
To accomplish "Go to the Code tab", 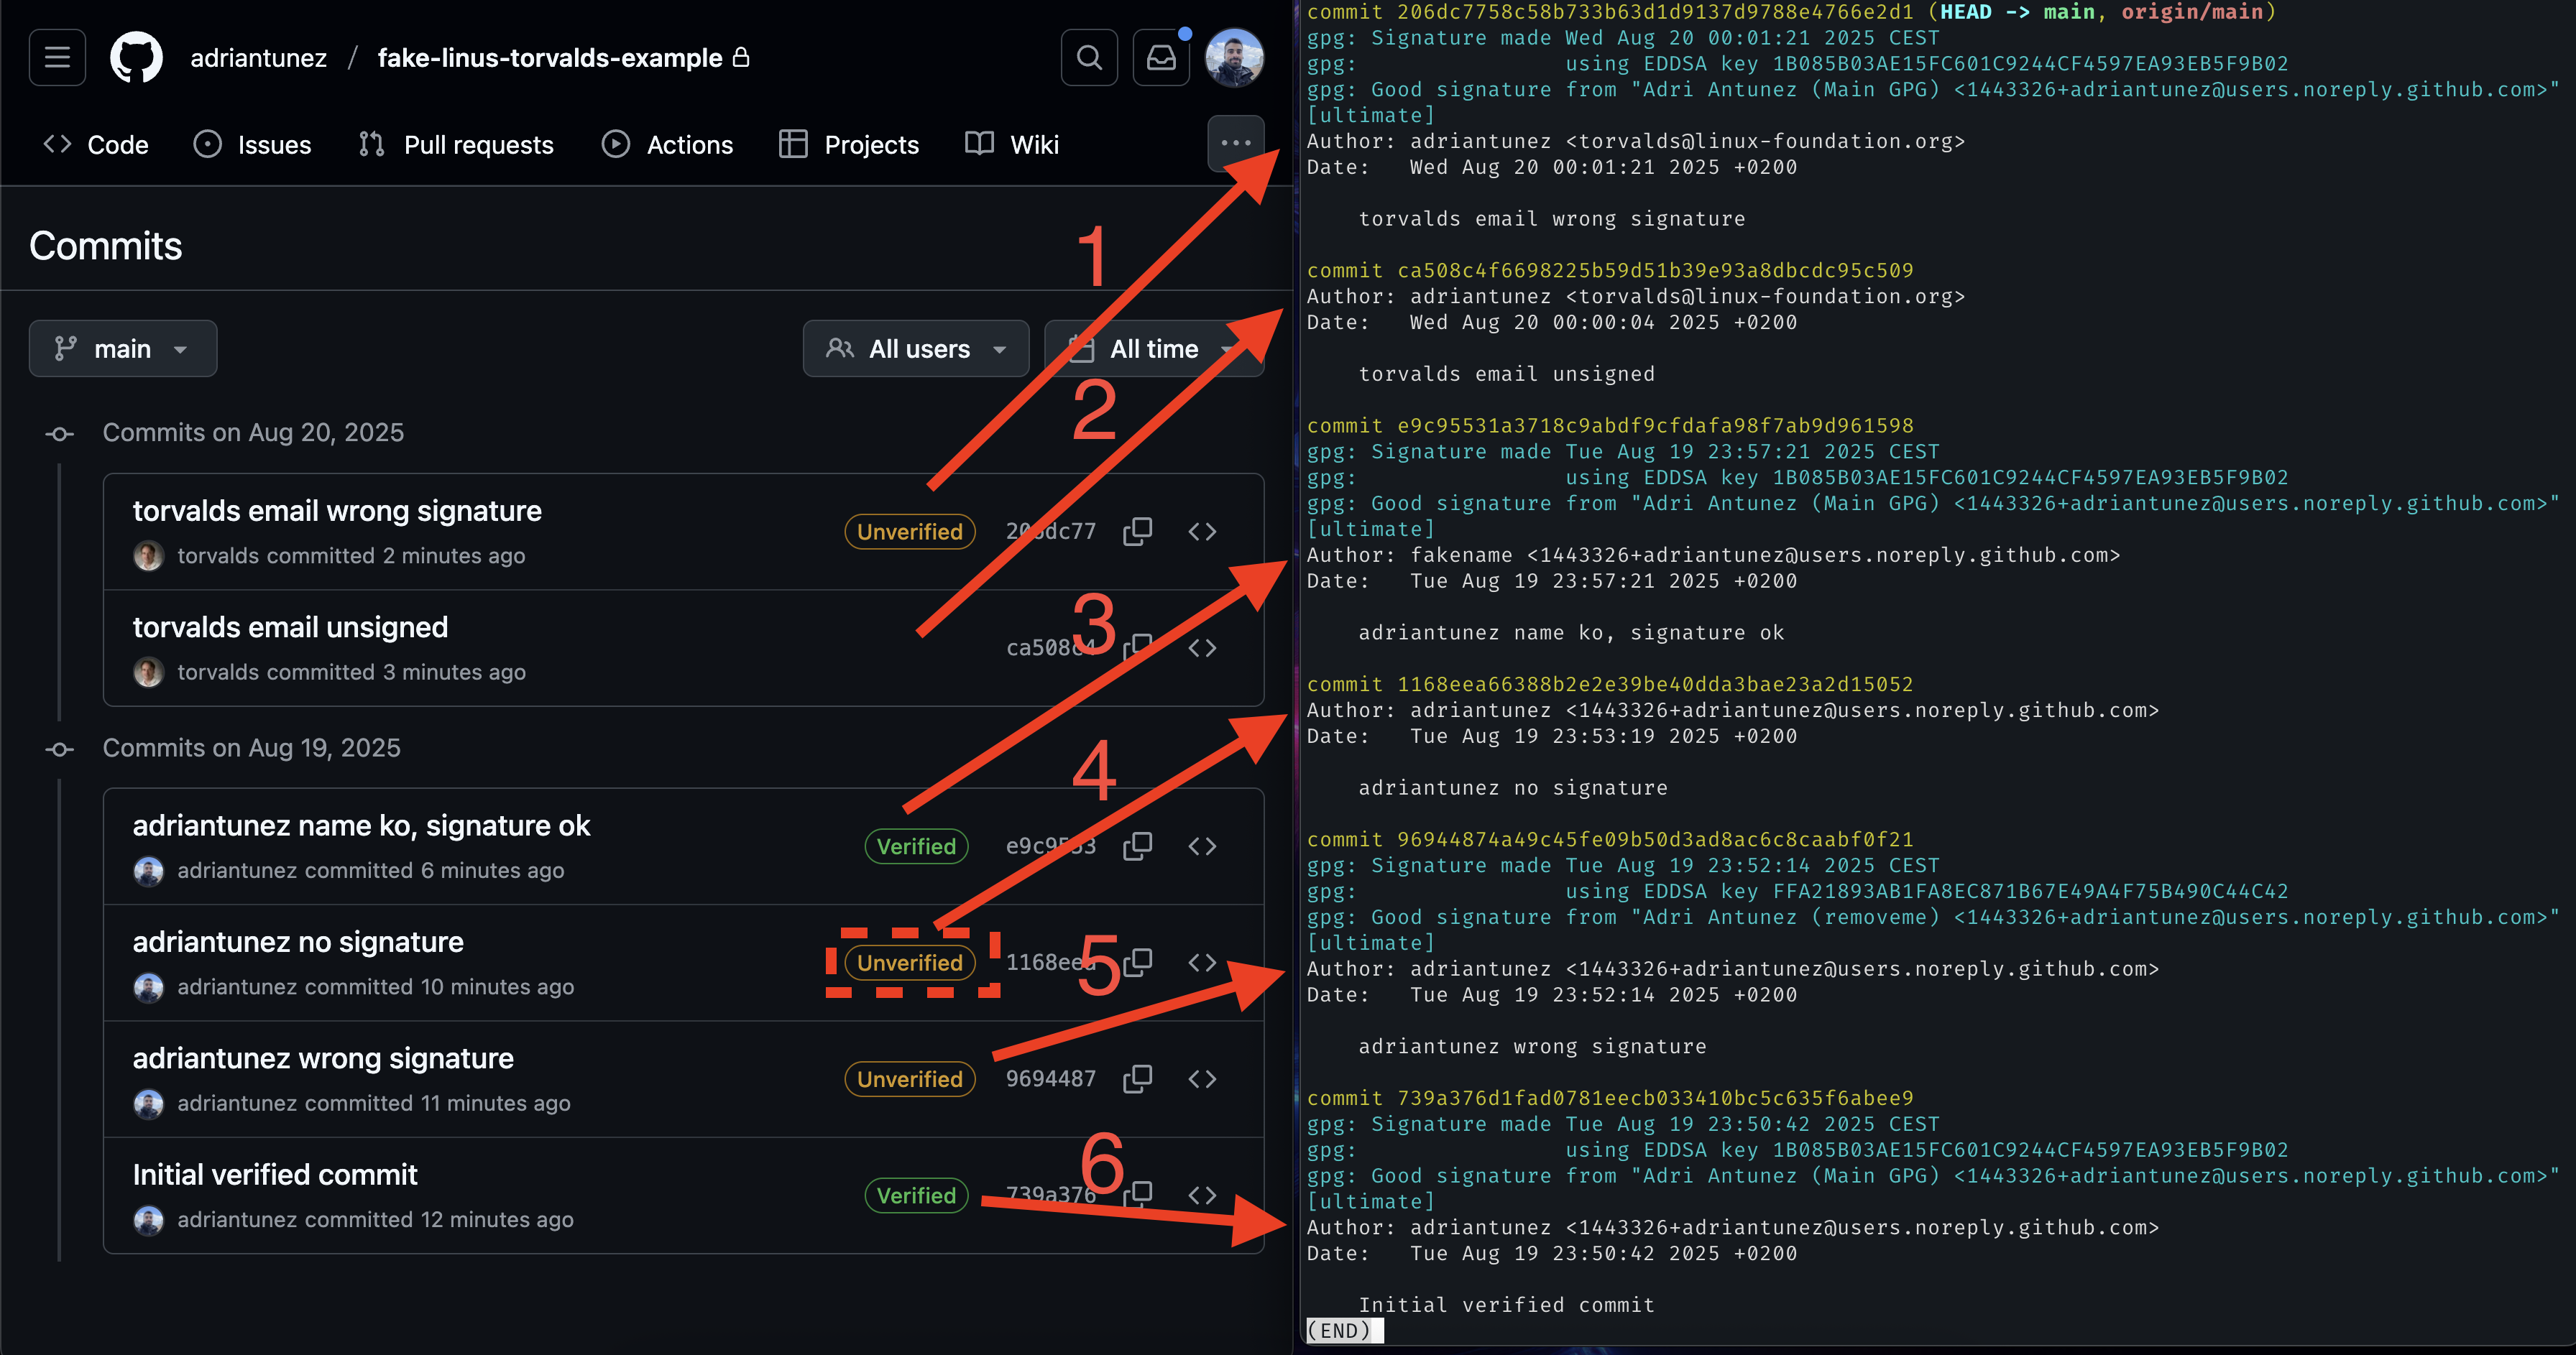I will [x=96, y=145].
